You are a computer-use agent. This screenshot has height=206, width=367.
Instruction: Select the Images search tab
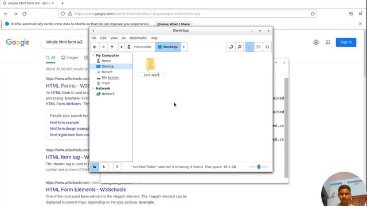tap(70, 58)
